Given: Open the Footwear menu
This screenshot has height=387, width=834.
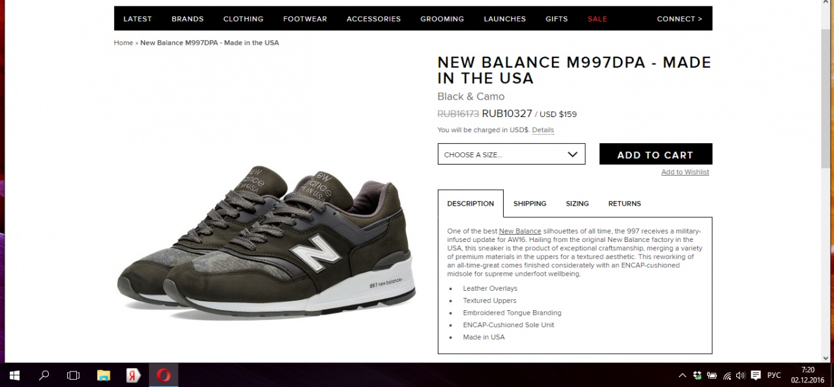Looking at the screenshot, I should click(x=305, y=19).
